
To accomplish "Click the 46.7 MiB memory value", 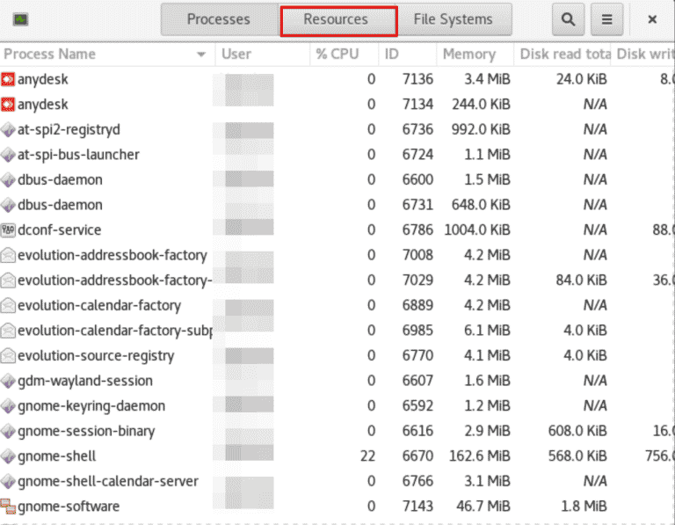I will click(x=483, y=507).
